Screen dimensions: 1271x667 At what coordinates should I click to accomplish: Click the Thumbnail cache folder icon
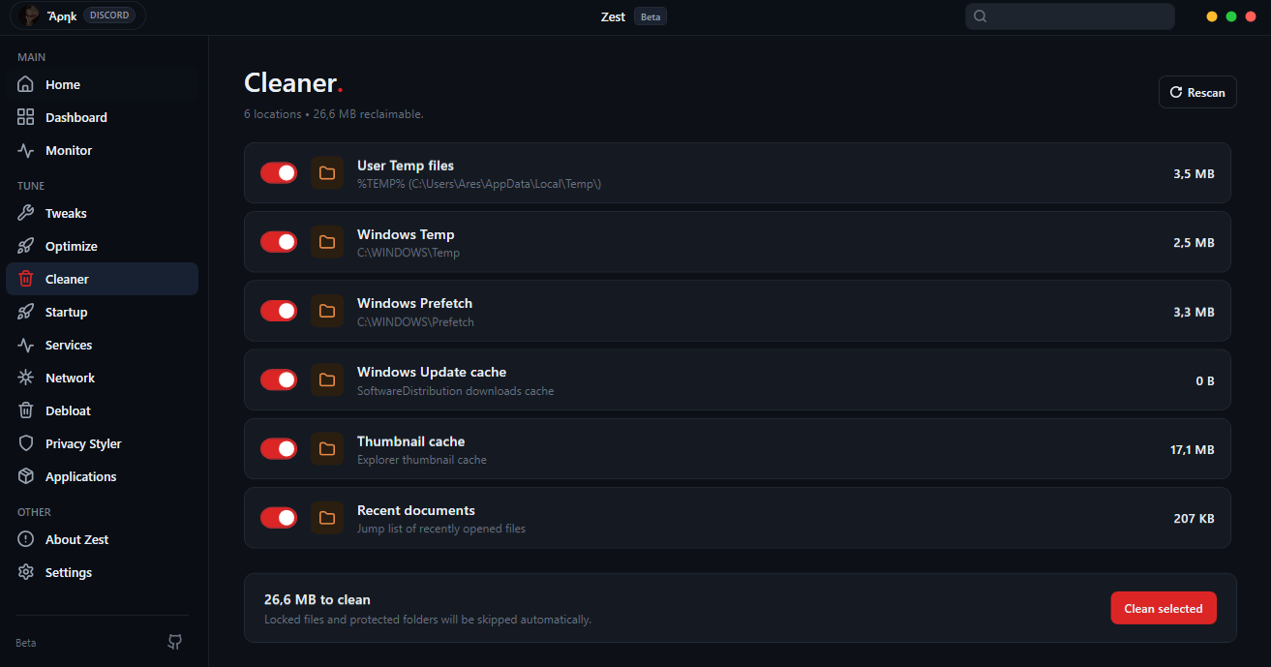(327, 449)
